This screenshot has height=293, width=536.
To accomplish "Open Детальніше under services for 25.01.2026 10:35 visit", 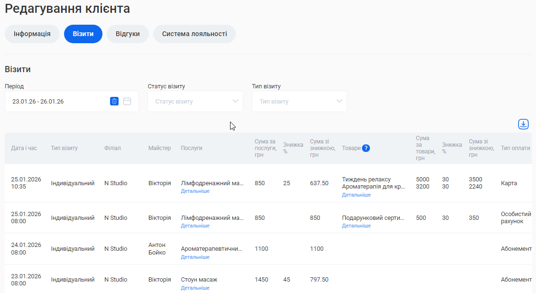I will click(195, 191).
